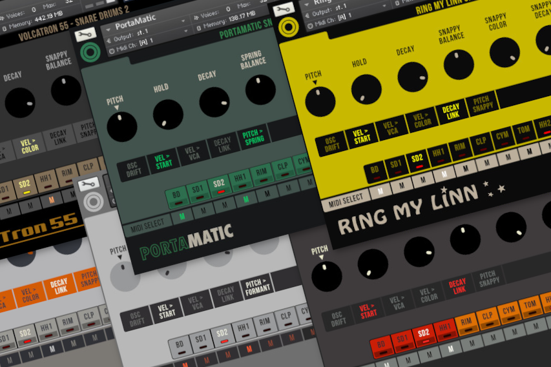The image size is (551, 367).
Task: Toggle red VEL > START on the dark grey panel
Action: (x=367, y=310)
